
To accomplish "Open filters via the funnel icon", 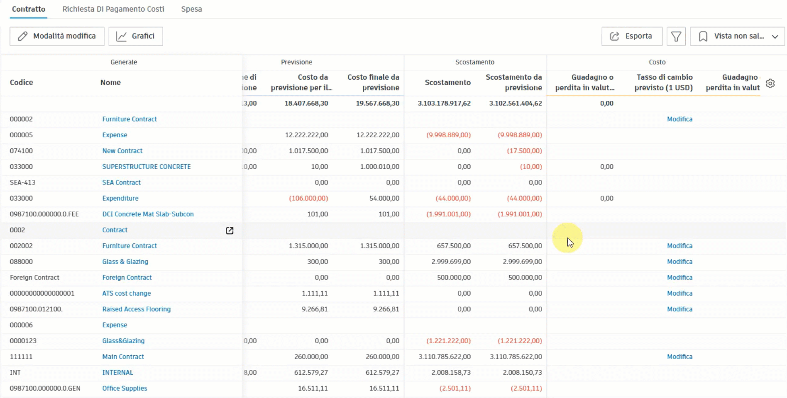I will pyautogui.click(x=676, y=36).
